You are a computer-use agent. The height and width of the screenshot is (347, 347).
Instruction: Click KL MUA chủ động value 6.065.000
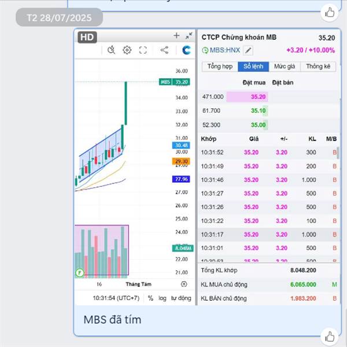pyautogui.click(x=303, y=285)
